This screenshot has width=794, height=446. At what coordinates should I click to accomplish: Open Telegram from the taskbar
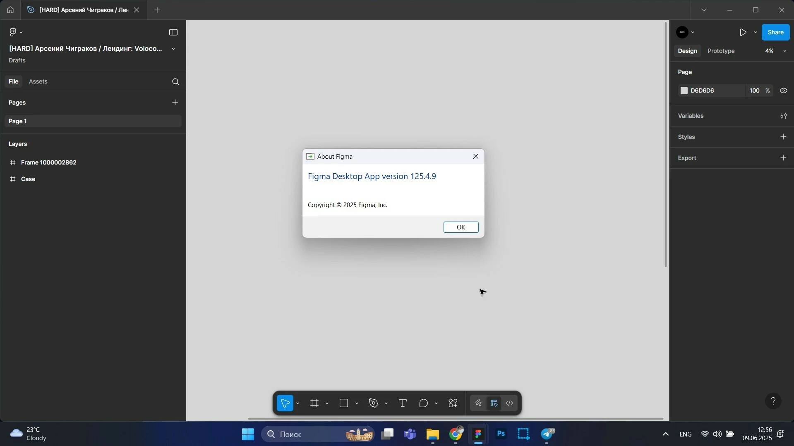[x=547, y=434]
